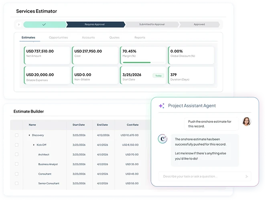266x200 pixels.
Task: Collapse the Kick Off tree row
Action: coord(34,145)
